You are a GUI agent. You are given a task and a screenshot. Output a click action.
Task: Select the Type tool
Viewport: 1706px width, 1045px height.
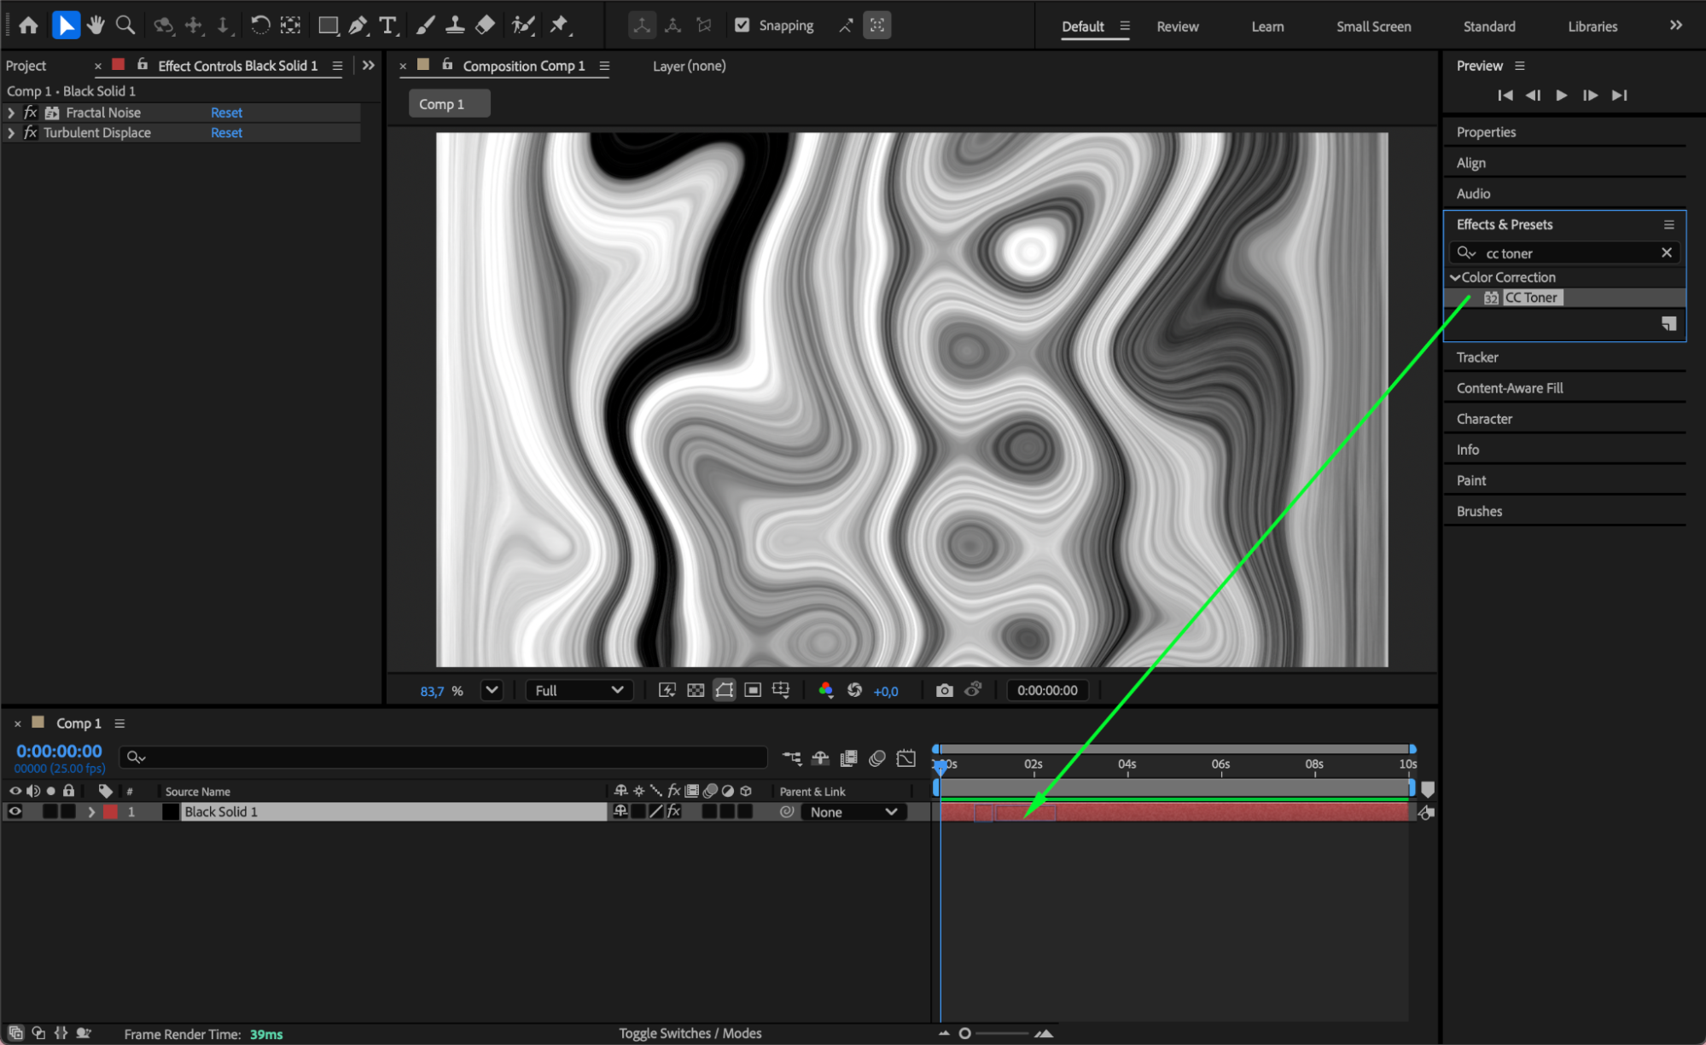click(388, 25)
